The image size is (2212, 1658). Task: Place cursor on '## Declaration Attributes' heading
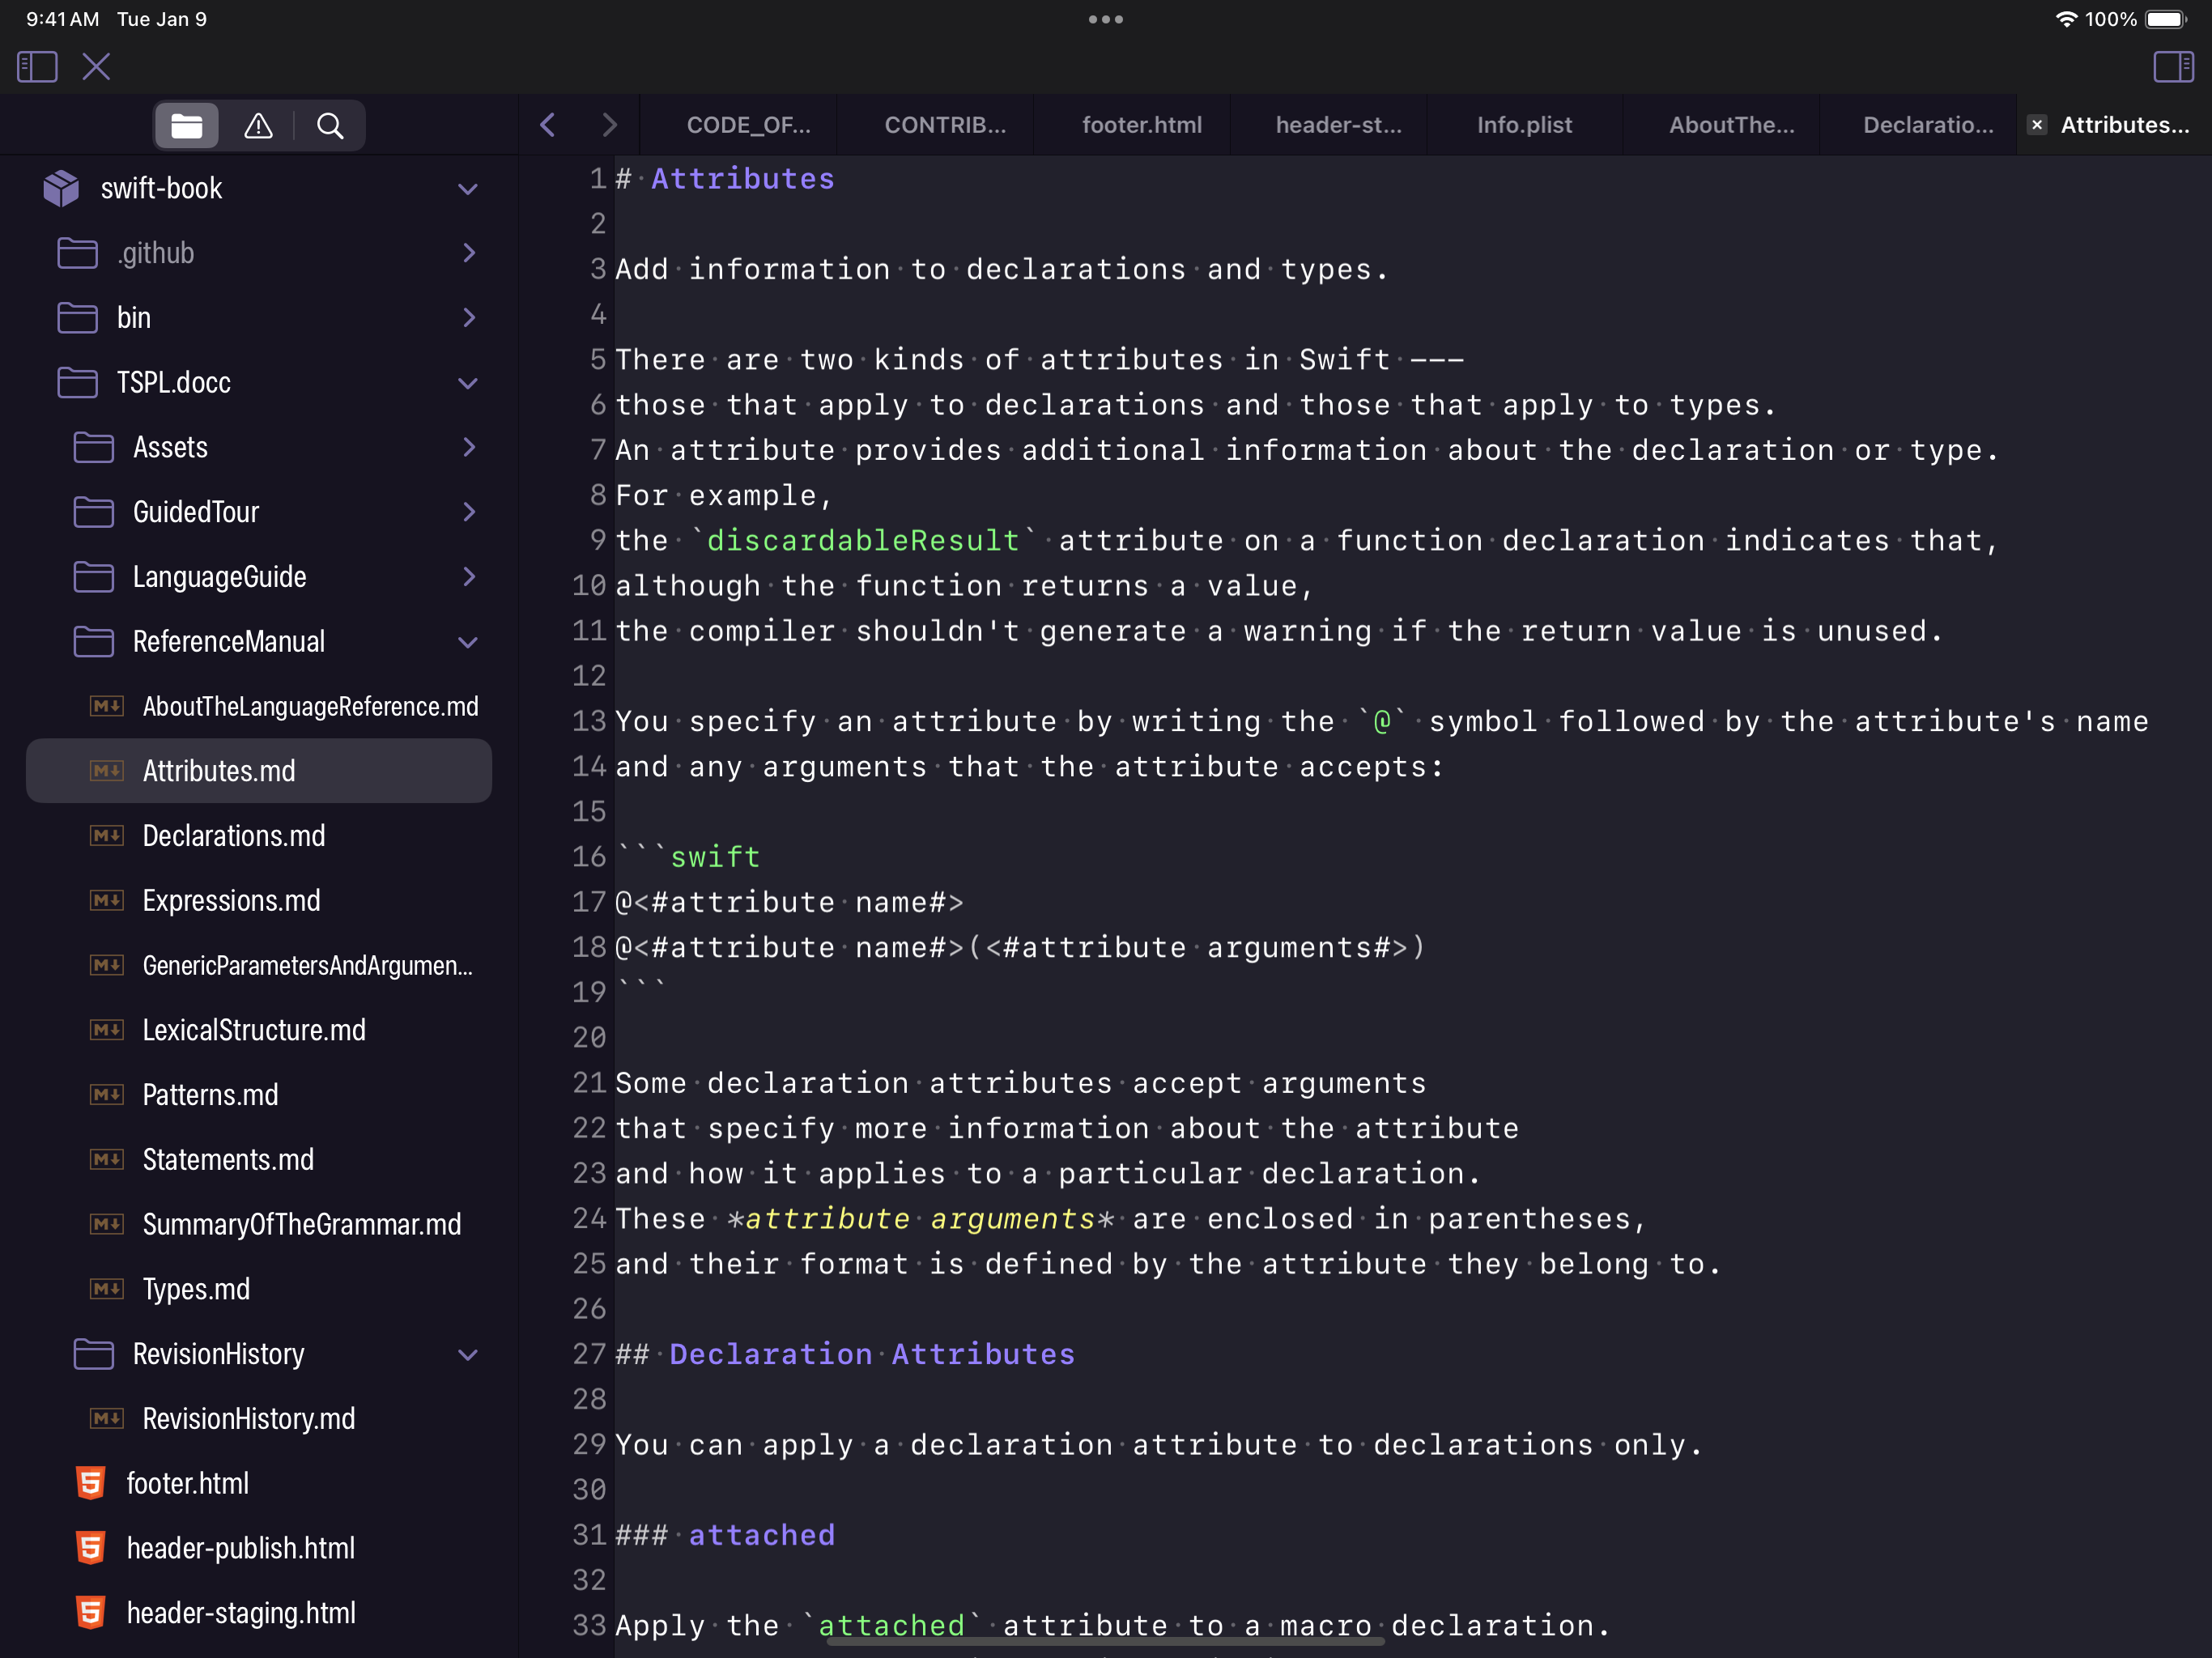pyautogui.click(x=845, y=1354)
